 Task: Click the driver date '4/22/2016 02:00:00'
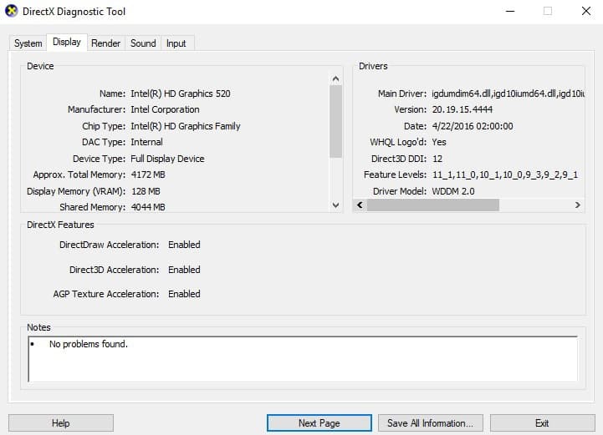tap(473, 126)
